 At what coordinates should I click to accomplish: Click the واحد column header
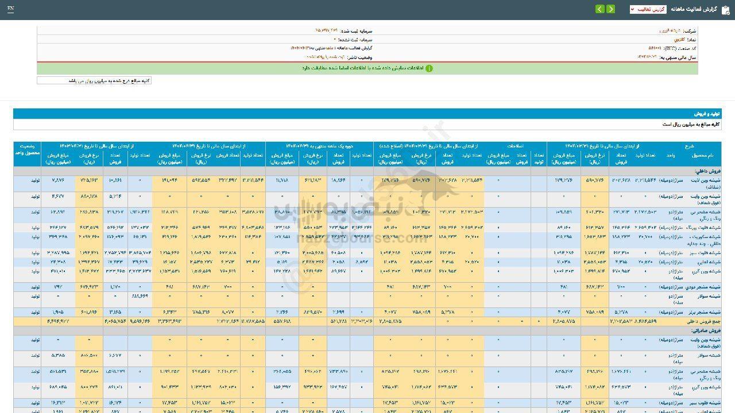[x=670, y=156]
